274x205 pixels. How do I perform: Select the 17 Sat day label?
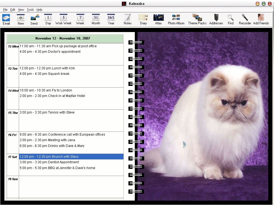tap(13, 157)
